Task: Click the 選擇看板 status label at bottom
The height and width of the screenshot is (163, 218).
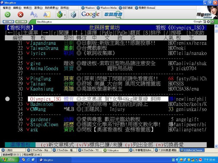Action: tap(20, 145)
